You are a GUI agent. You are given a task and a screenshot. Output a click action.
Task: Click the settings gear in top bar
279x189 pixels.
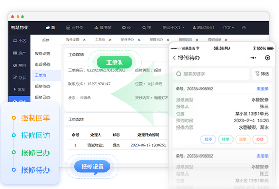[x=124, y=28]
